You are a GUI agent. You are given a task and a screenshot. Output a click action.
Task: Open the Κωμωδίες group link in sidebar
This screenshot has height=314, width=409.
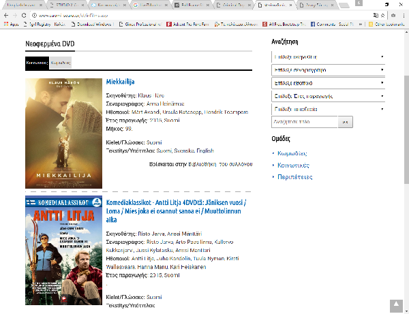(x=292, y=153)
